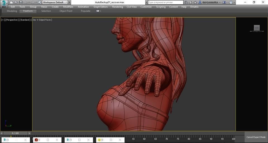Open Quick Access Toolbar customize arrow
This screenshot has height=143, width=268.
tap(70, 2)
